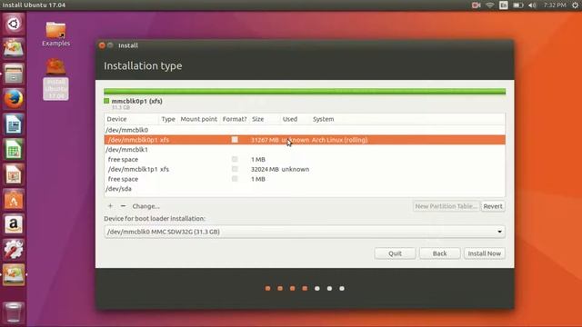Click the 32024 MB size value
The width and height of the screenshot is (582, 327).
click(x=265, y=169)
